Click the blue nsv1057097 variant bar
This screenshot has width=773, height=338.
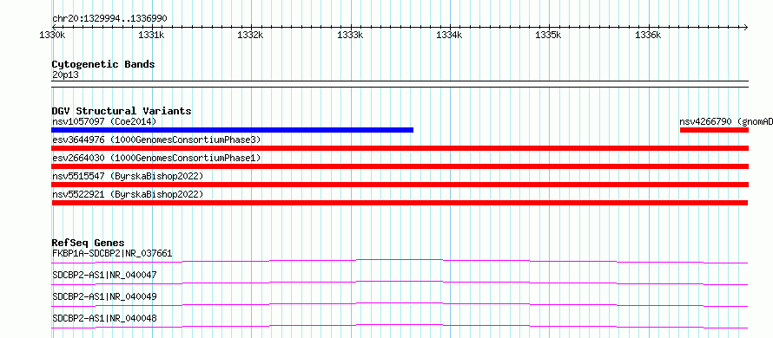[232, 130]
